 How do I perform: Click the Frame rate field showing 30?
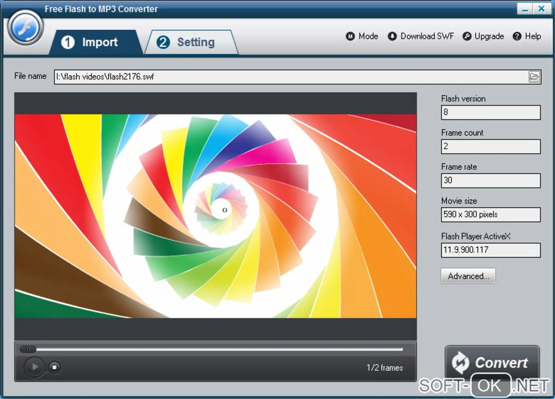(491, 180)
